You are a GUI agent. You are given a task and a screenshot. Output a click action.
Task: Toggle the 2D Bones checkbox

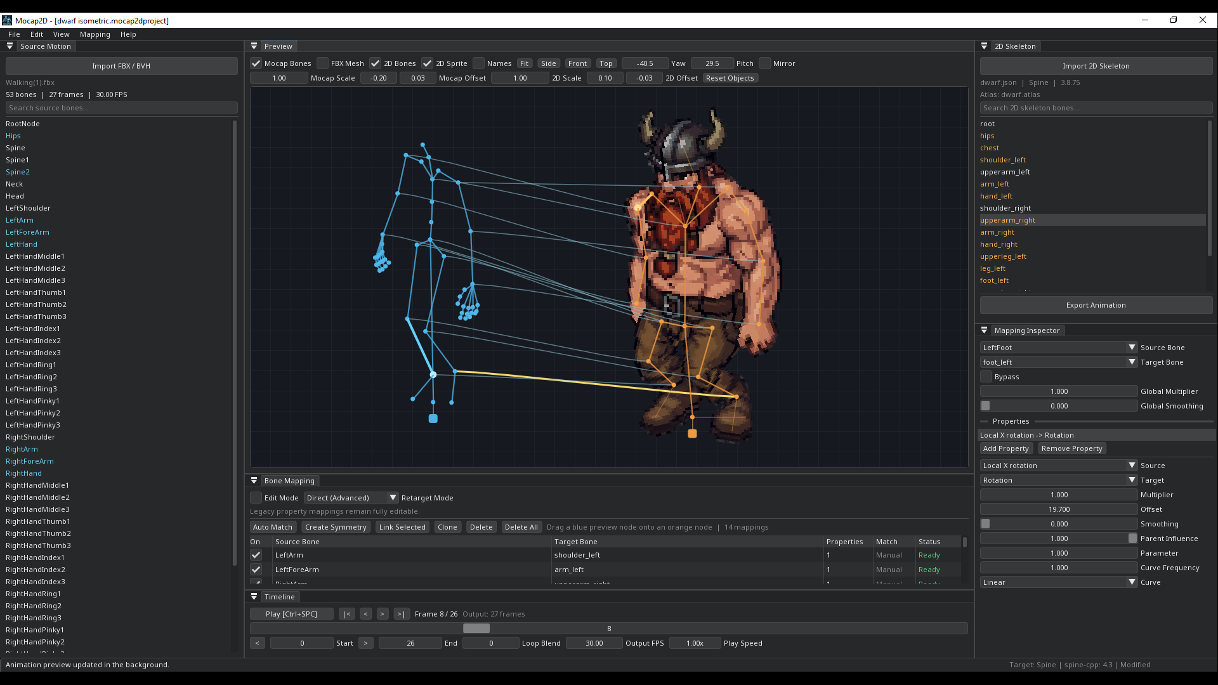point(376,63)
